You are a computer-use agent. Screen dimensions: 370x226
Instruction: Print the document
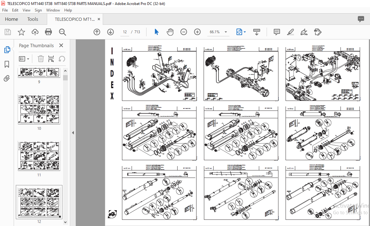pyautogui.click(x=48, y=32)
